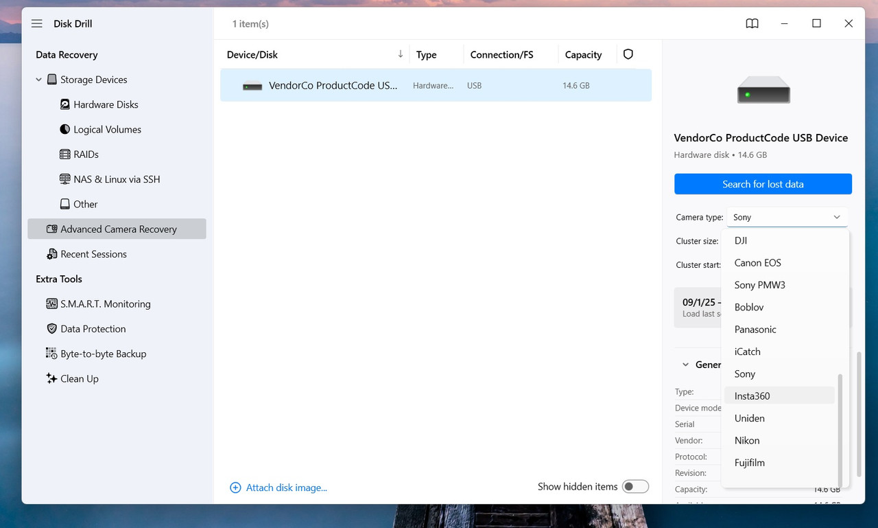The width and height of the screenshot is (878, 528).
Task: Click the Advanced Camera Recovery icon
Action: coord(51,229)
